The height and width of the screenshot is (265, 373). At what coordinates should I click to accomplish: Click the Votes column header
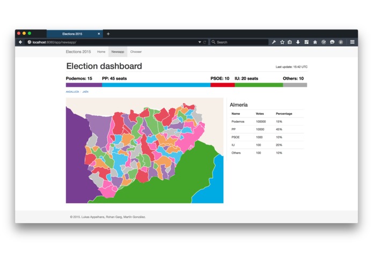[x=260, y=114]
